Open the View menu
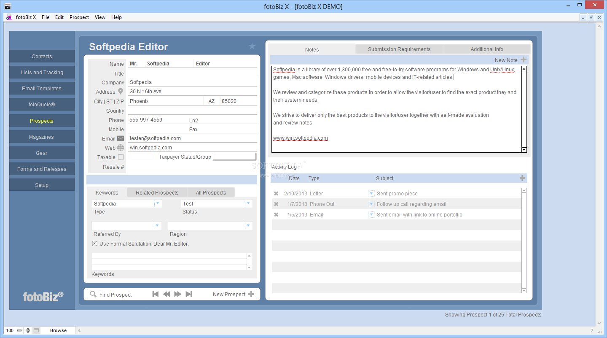This screenshot has height=338, width=607. 100,17
